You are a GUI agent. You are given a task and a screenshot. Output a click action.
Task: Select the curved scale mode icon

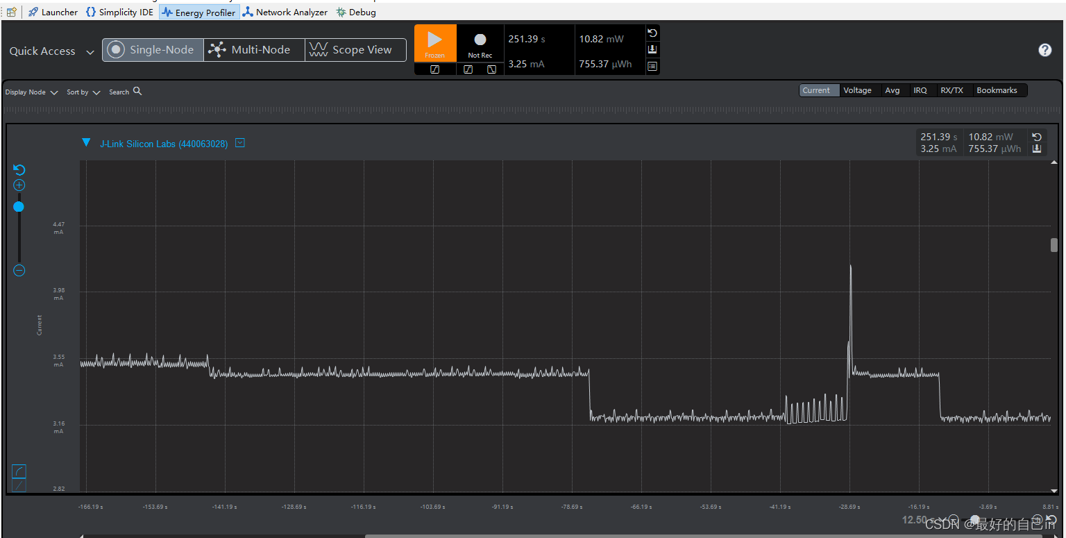(19, 471)
